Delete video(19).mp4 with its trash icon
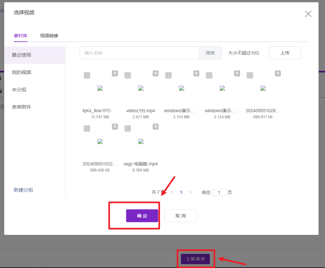This screenshot has width=325, height=268. tap(156, 74)
